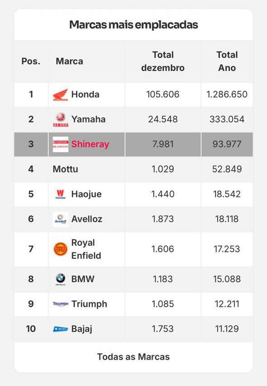
Task: Click the Marcas mais emplacadas title
Action: pyautogui.click(x=133, y=24)
